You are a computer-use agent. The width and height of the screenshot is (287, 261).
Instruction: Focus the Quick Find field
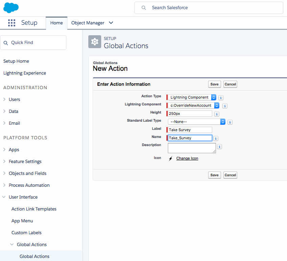tap(33, 42)
